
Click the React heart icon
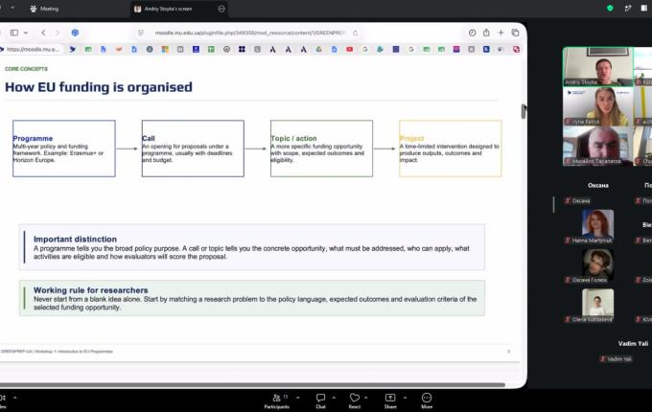[354, 398]
